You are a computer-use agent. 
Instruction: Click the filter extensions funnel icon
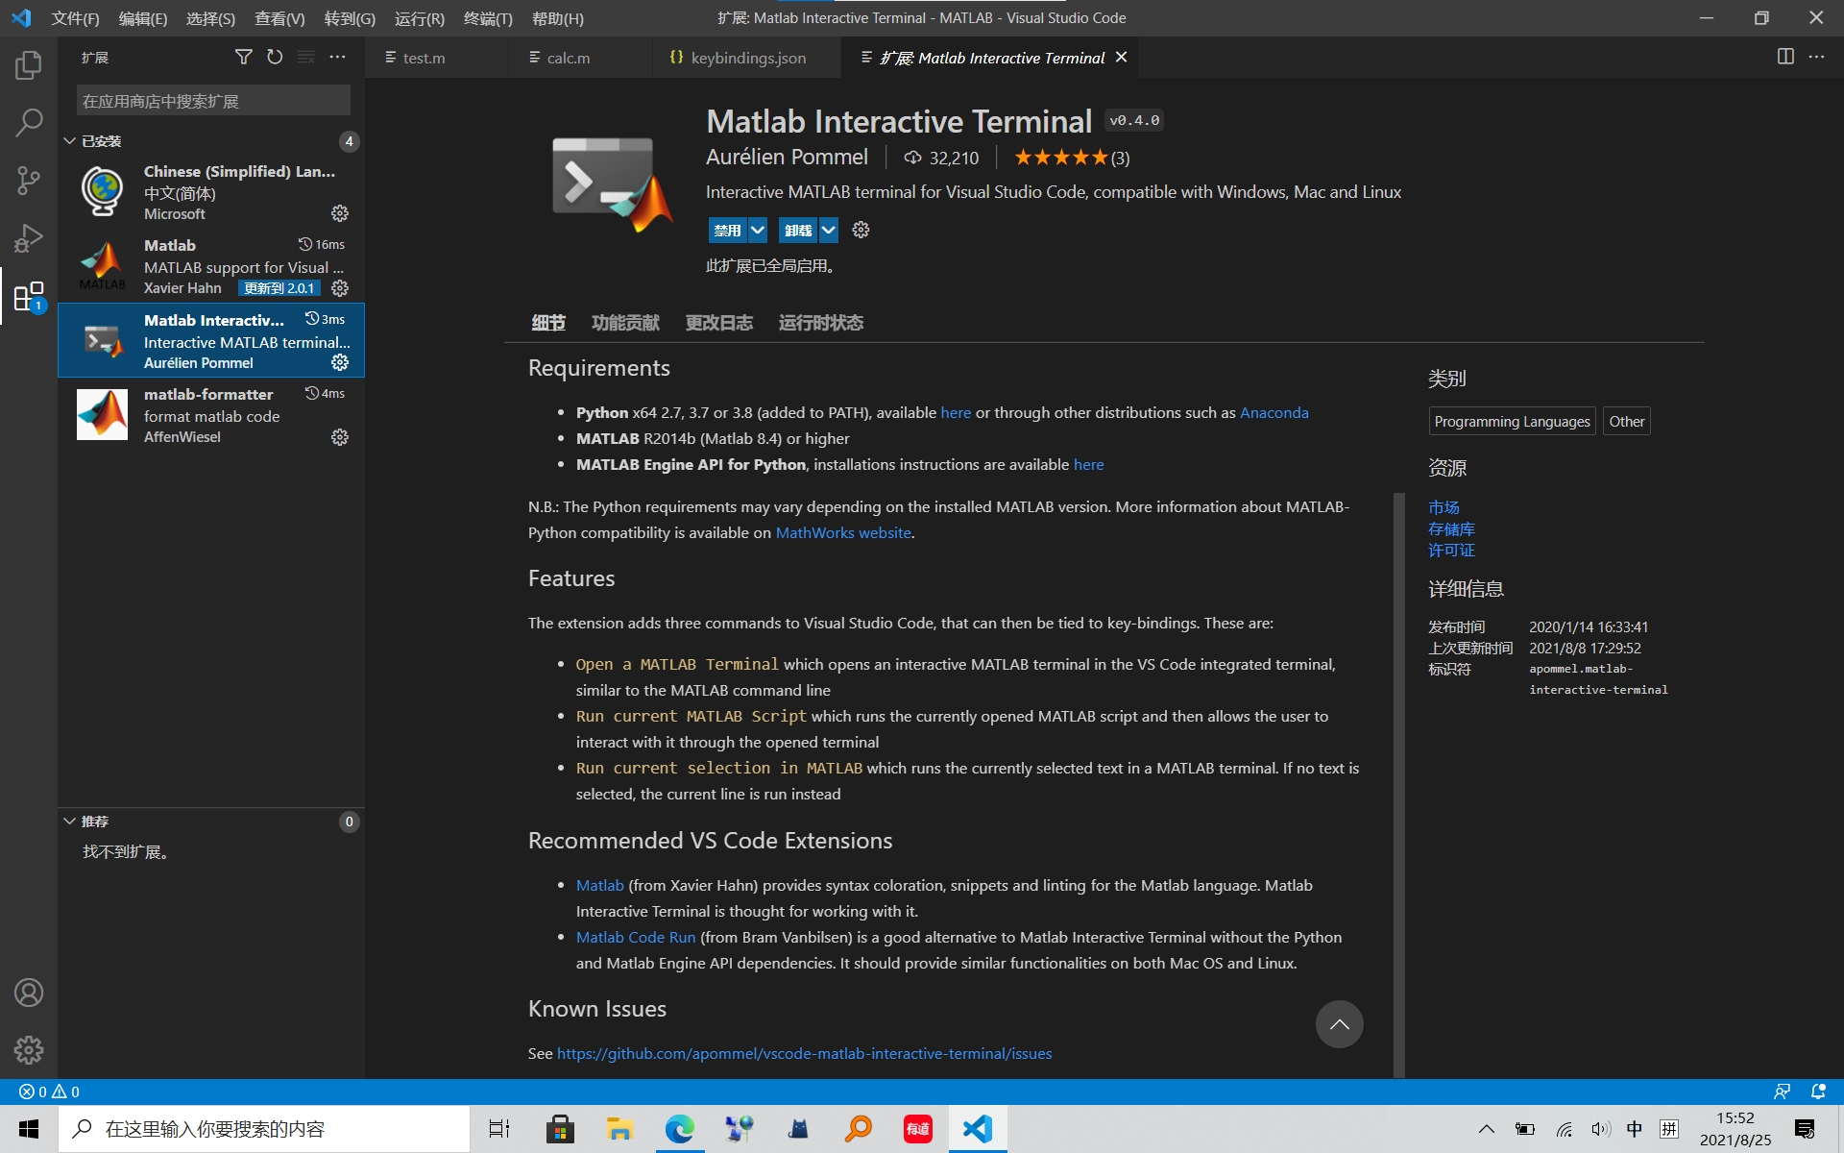tap(244, 58)
